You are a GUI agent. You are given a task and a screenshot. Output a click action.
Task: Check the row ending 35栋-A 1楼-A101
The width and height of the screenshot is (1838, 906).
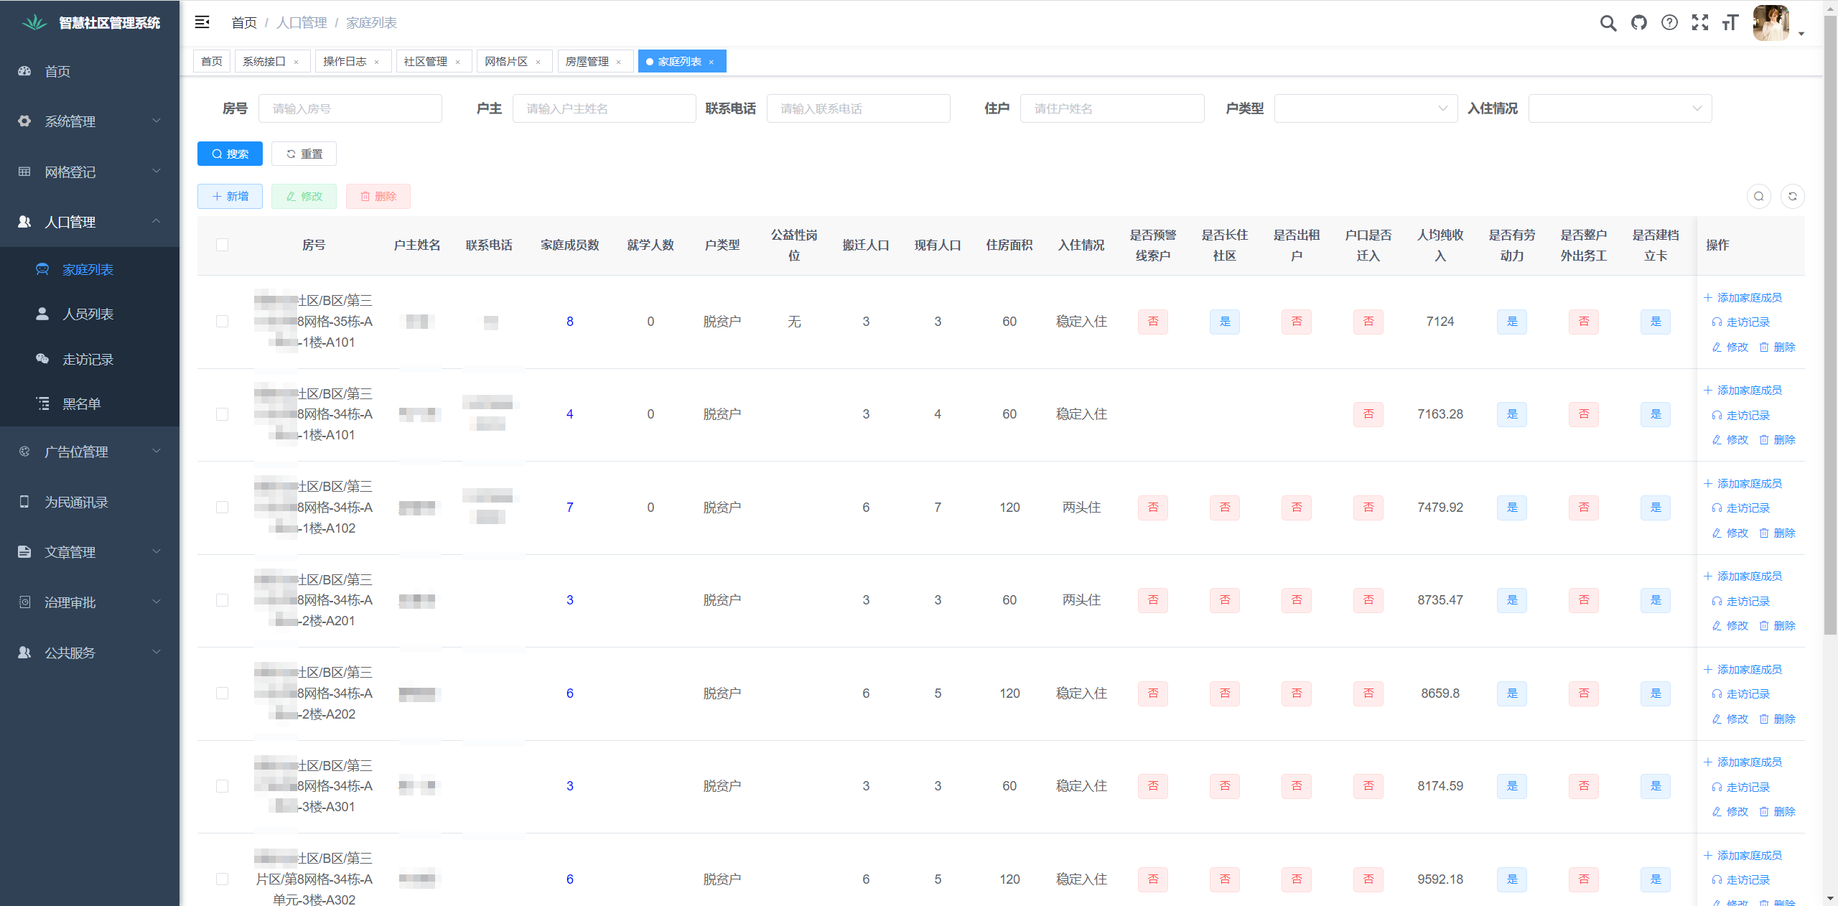coord(223,321)
